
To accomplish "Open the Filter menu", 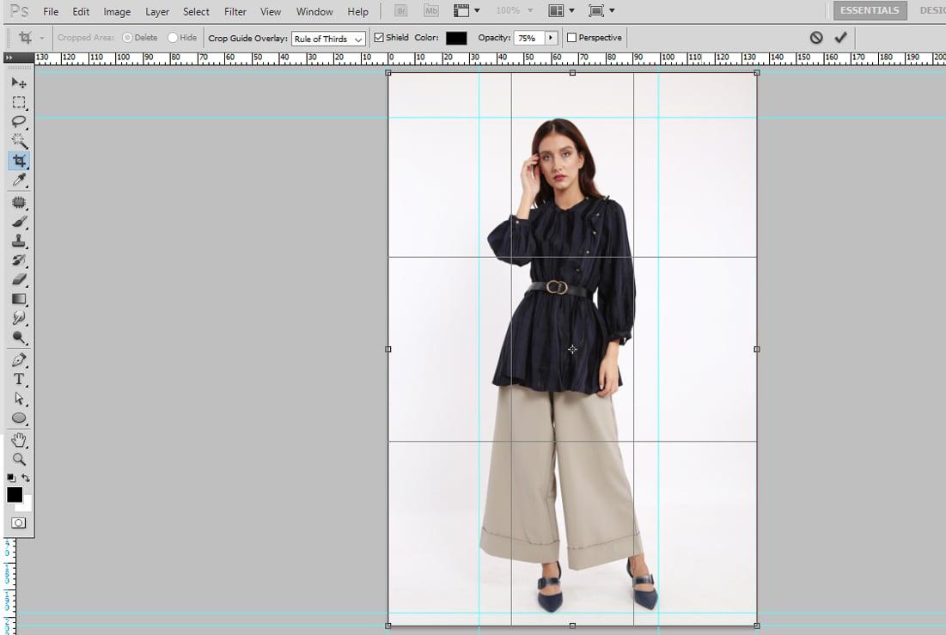I will [235, 11].
